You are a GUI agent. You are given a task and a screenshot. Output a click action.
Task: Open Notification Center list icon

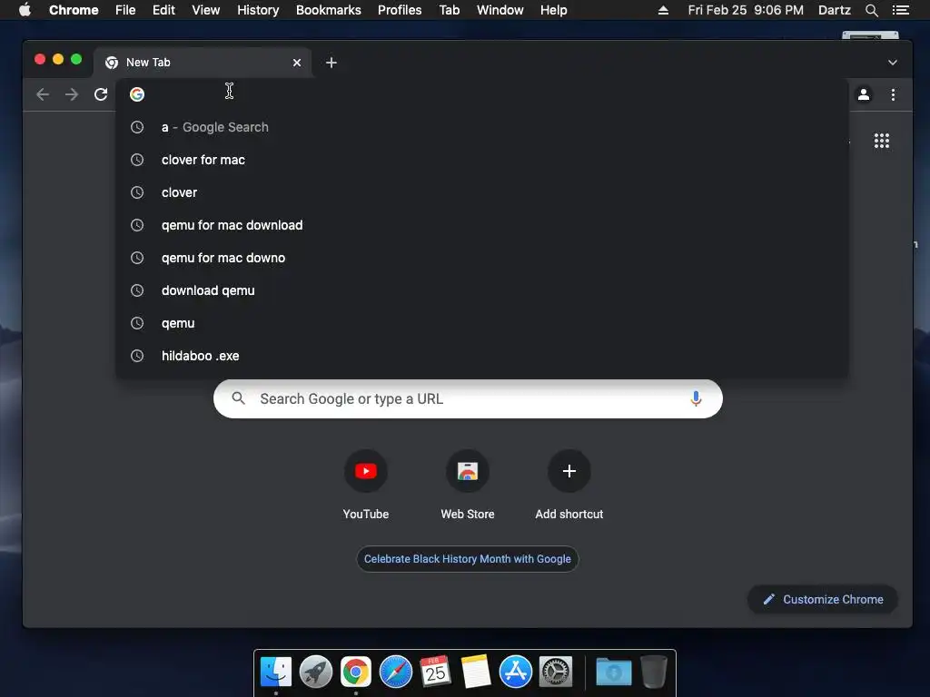tap(900, 10)
